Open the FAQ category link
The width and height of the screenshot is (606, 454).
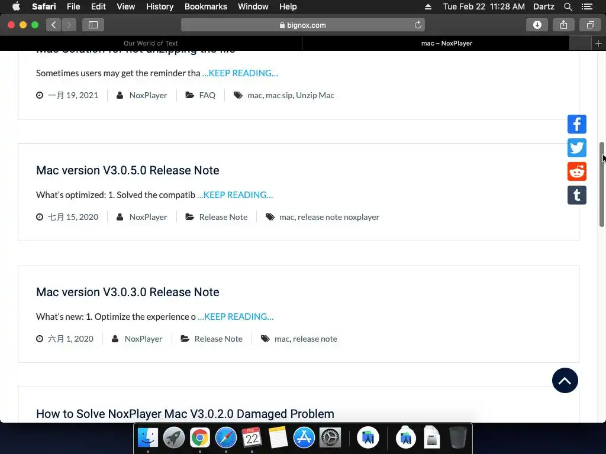pos(207,95)
